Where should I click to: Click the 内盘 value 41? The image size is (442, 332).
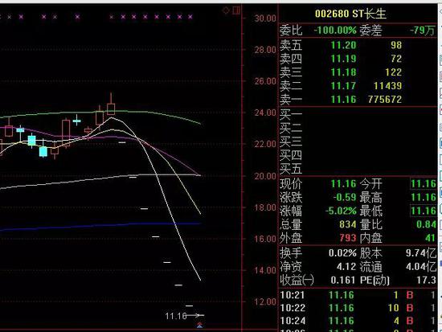[x=431, y=238]
